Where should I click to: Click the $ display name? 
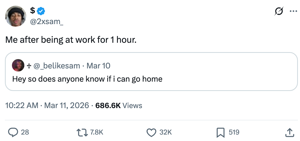[32, 11]
